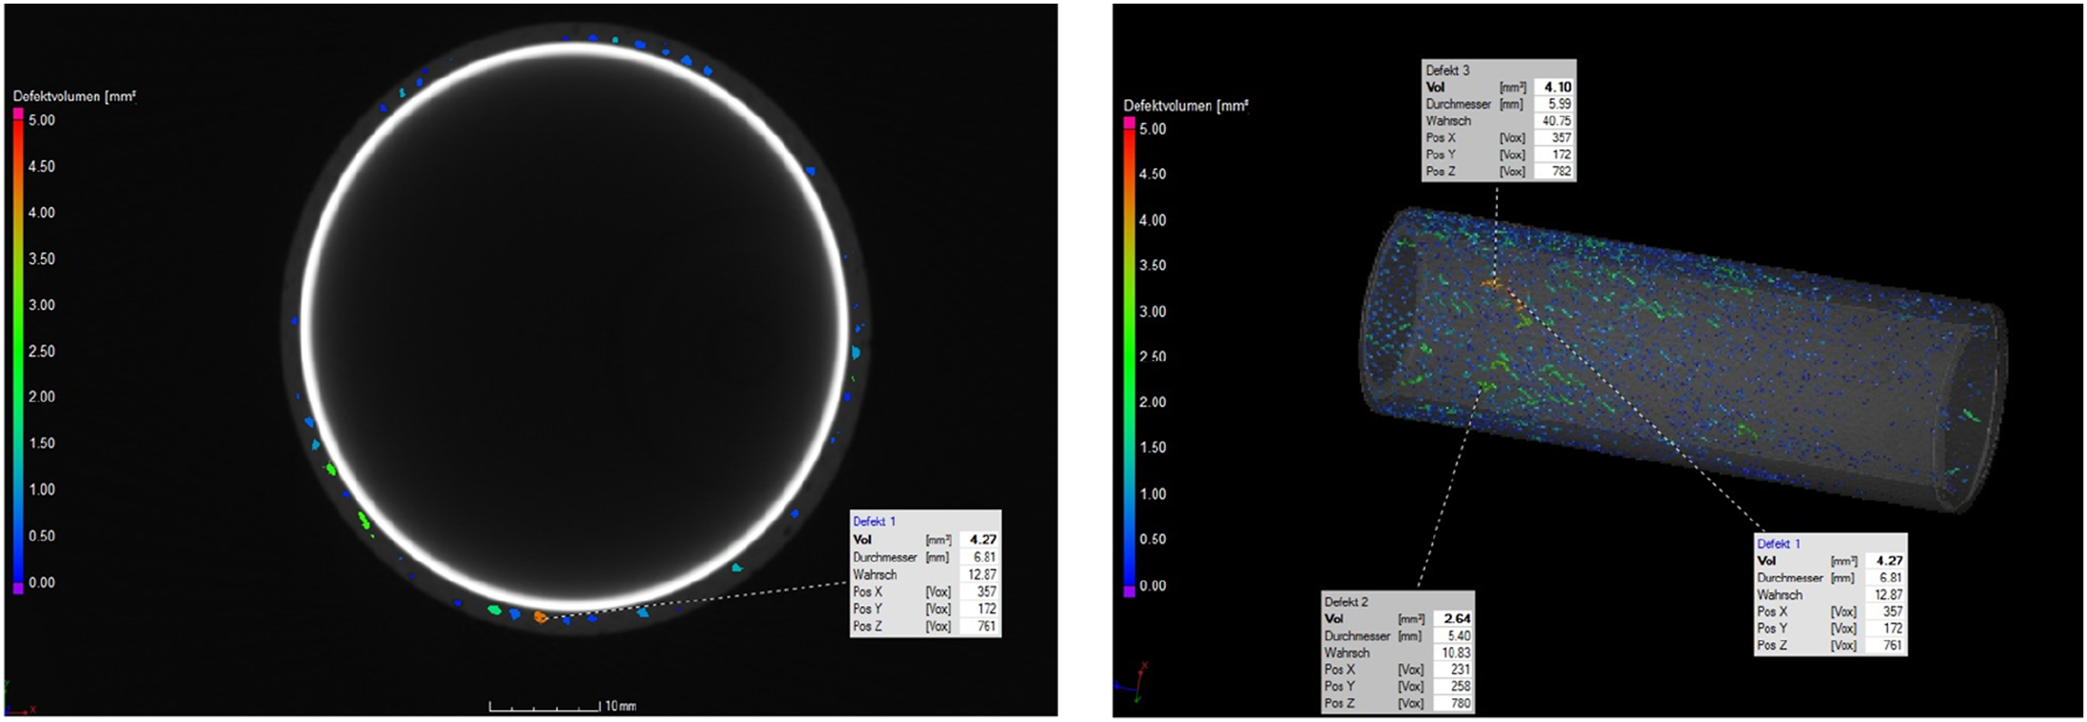Click purple bottom swatch of right color scale
This screenshot has height=722, width=2087.
point(1130,591)
